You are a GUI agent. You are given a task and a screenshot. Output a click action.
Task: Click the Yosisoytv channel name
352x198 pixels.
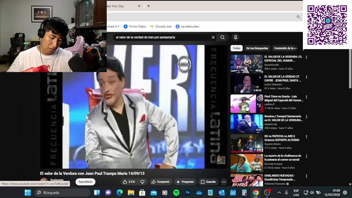[57, 180]
